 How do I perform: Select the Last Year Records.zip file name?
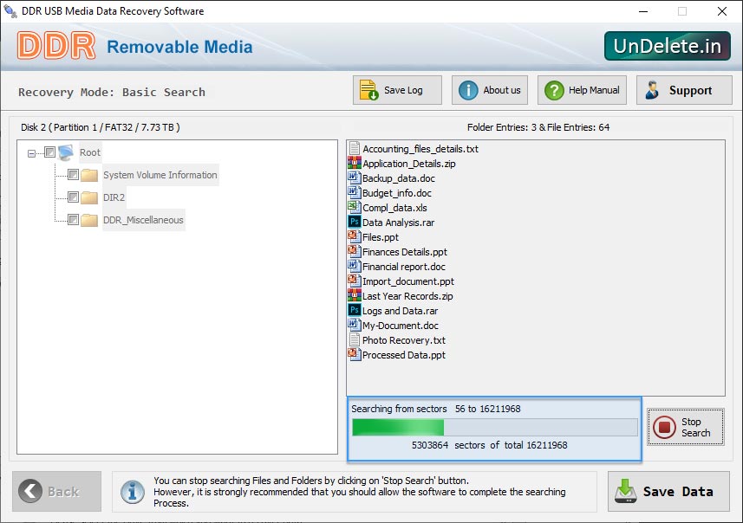coord(407,296)
